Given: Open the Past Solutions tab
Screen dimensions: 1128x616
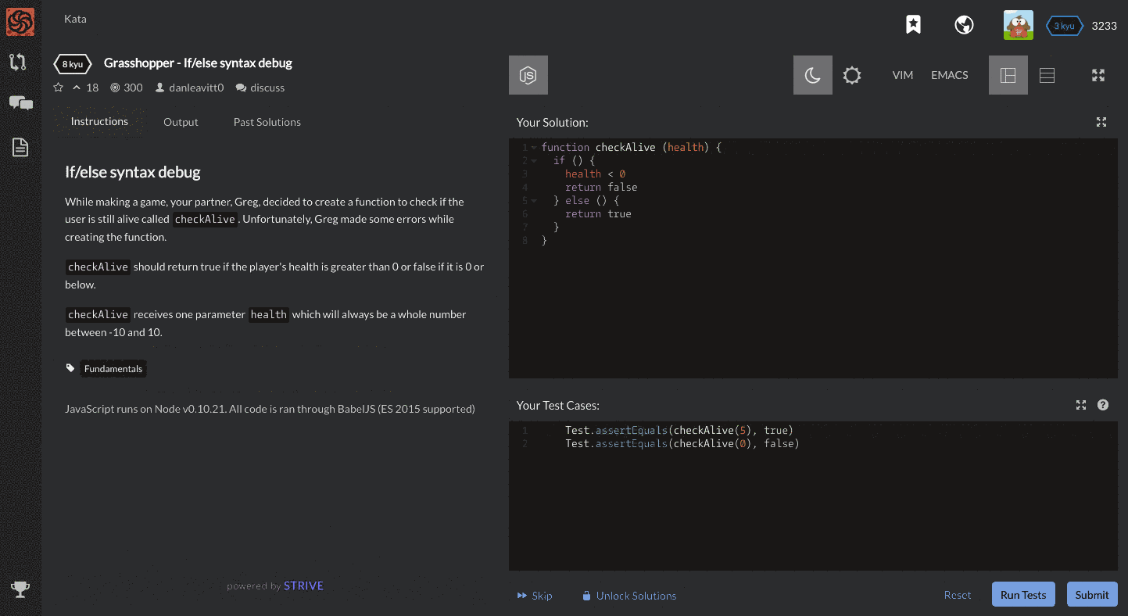Looking at the screenshot, I should pyautogui.click(x=267, y=122).
